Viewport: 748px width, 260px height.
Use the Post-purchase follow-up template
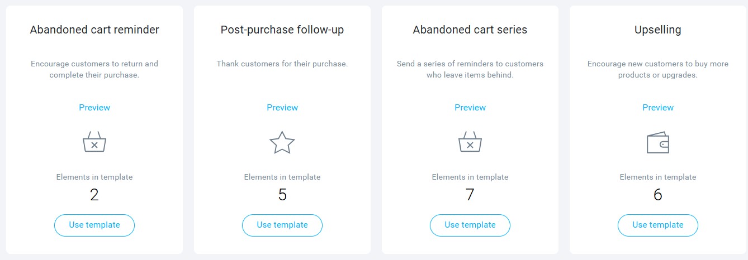coord(282,225)
